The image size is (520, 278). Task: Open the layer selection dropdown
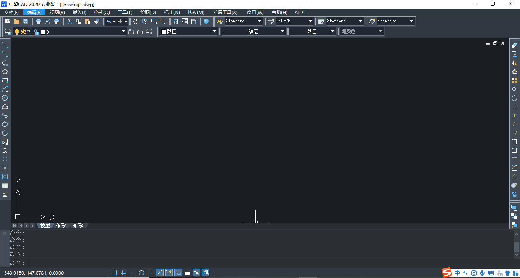click(x=123, y=32)
